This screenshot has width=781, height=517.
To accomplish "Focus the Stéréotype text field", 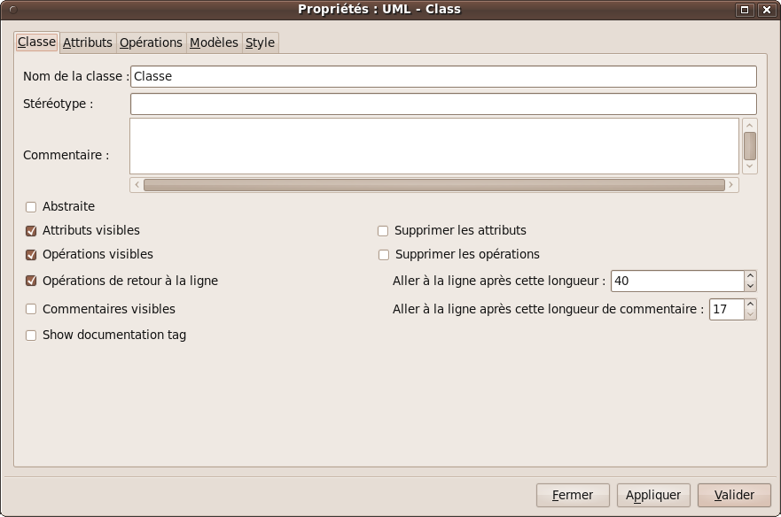I will tap(443, 104).
